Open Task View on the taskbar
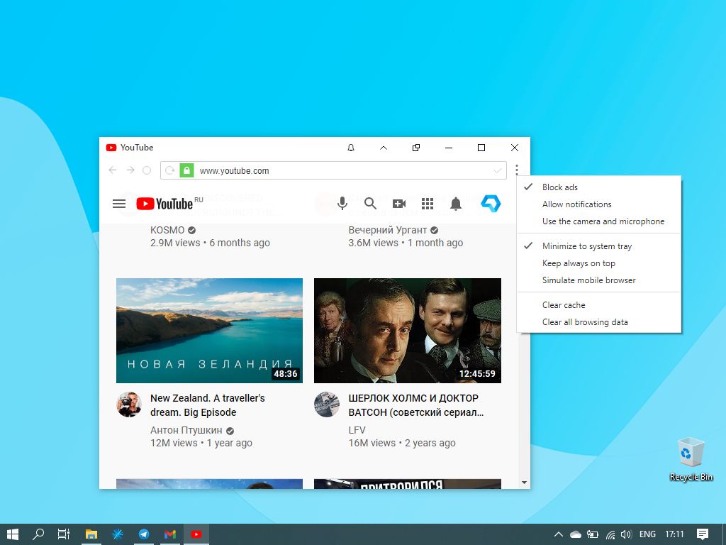Image resolution: width=726 pixels, height=545 pixels. click(x=64, y=534)
